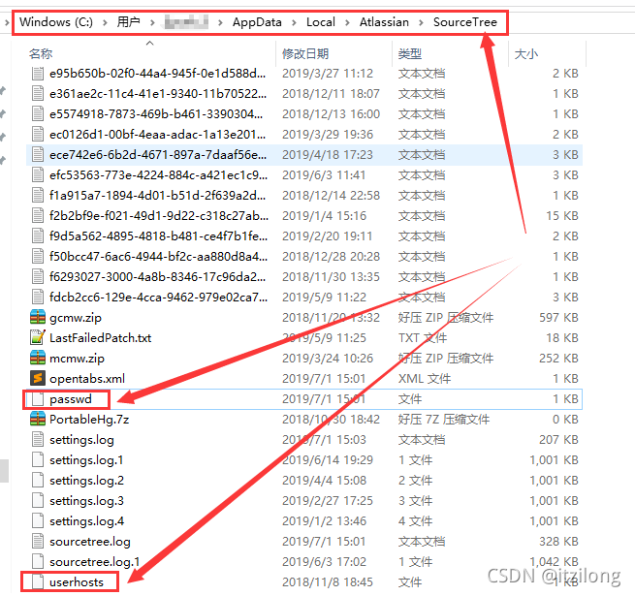Click the 207 KB size of settings.log

(x=558, y=440)
